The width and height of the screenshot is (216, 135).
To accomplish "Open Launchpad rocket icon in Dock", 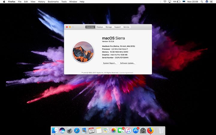I will pos(69,130).
